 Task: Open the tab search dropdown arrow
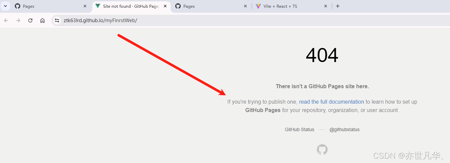click(x=5, y=6)
